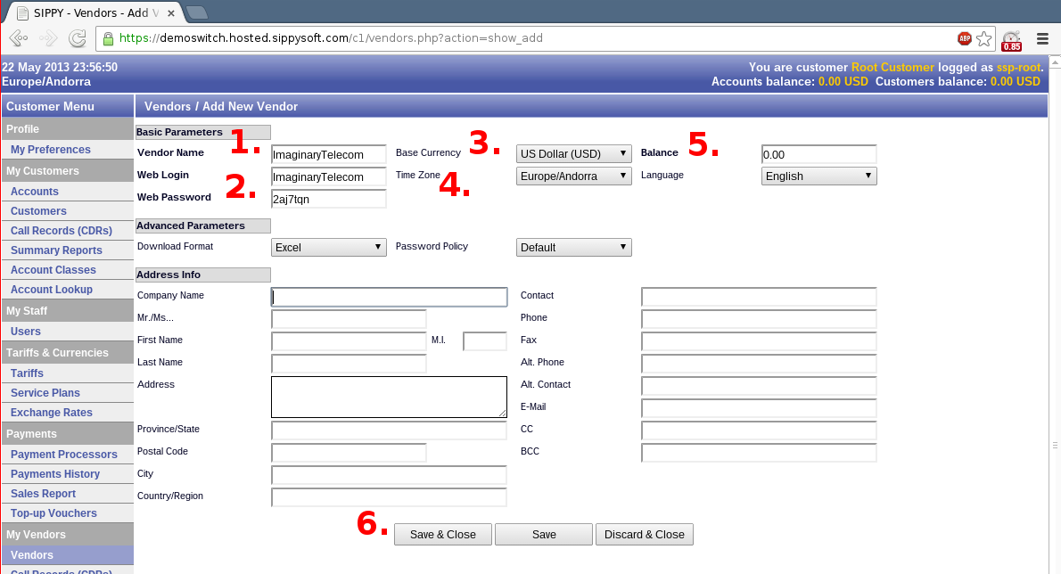Click the browser back arrow icon
Viewport: 1061px width, 574px height.
click(x=18, y=38)
